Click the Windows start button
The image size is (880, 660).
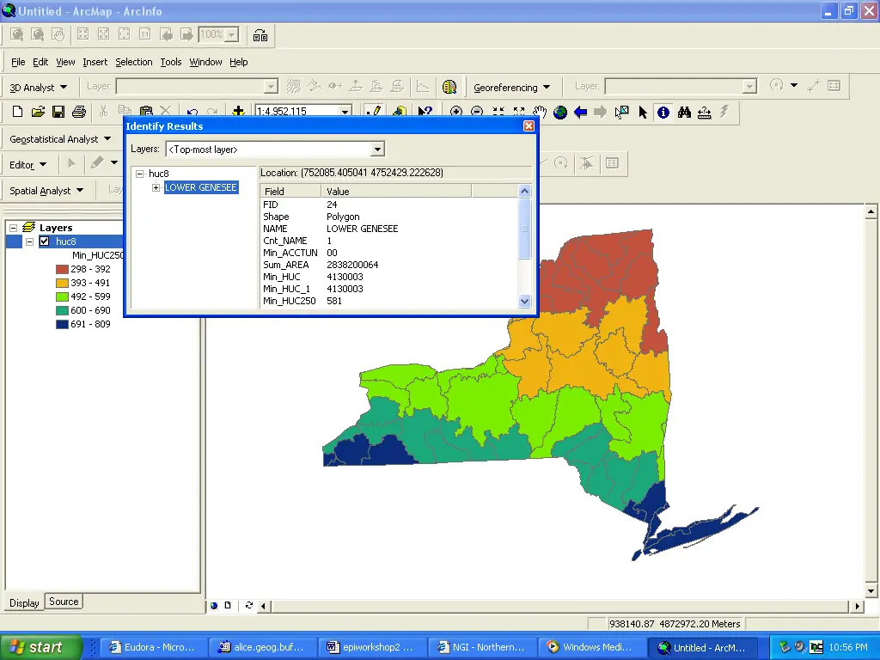[x=40, y=647]
